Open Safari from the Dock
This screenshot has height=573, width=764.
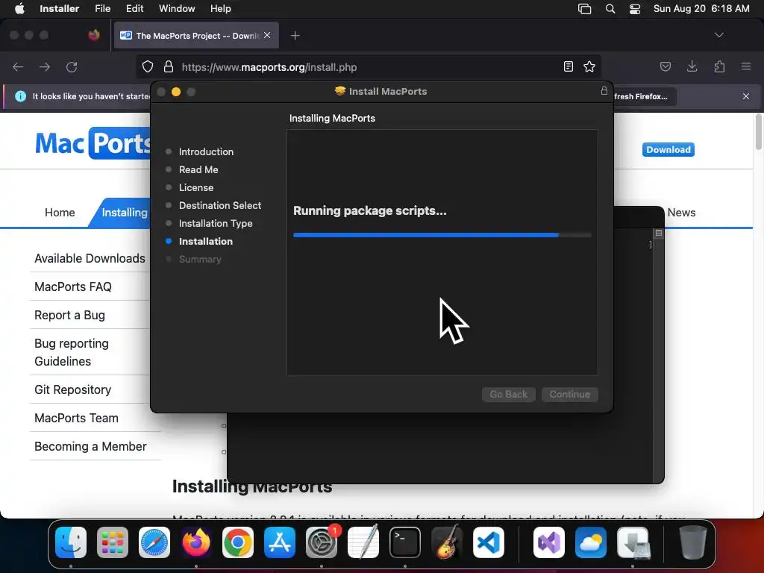click(154, 542)
